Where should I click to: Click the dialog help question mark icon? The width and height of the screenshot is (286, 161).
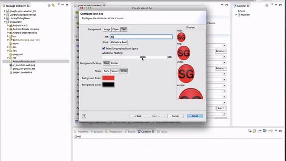(84, 116)
